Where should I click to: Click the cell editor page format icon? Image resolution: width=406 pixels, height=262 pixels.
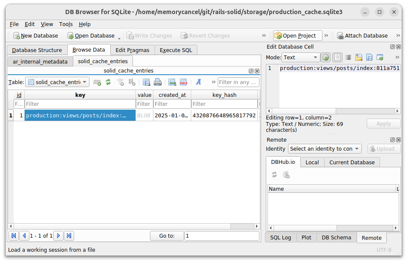tap(337, 57)
